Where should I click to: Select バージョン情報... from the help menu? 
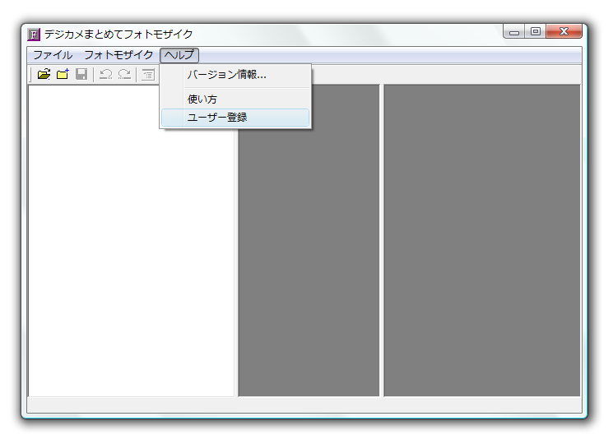[x=235, y=75]
